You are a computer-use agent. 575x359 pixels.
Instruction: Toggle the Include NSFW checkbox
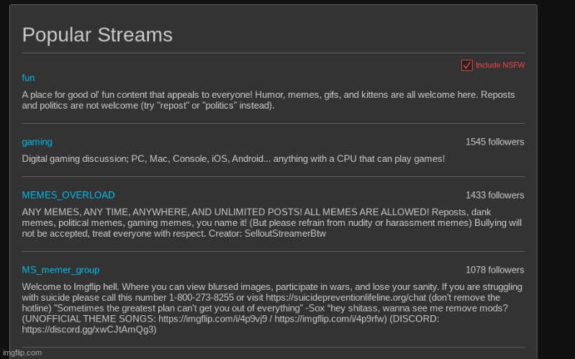(466, 65)
